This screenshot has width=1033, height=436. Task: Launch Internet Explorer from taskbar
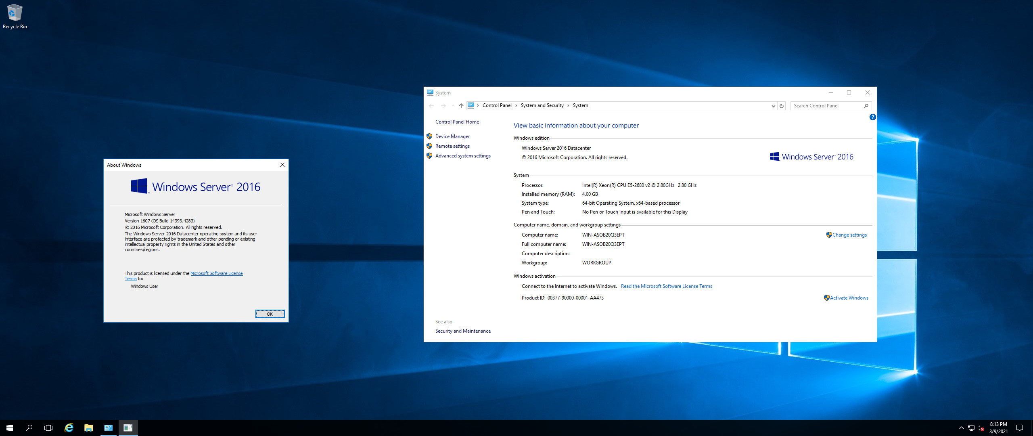[x=69, y=428]
